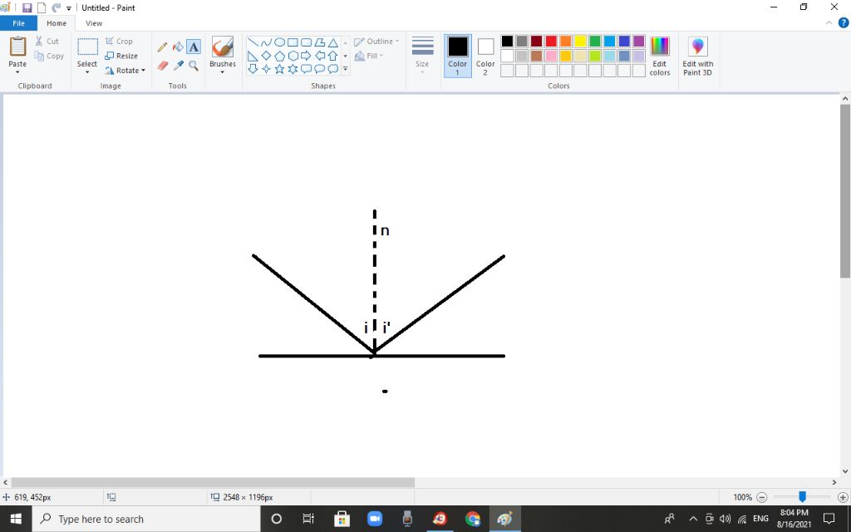Switch to the Home tab
851x532 pixels.
(x=57, y=23)
